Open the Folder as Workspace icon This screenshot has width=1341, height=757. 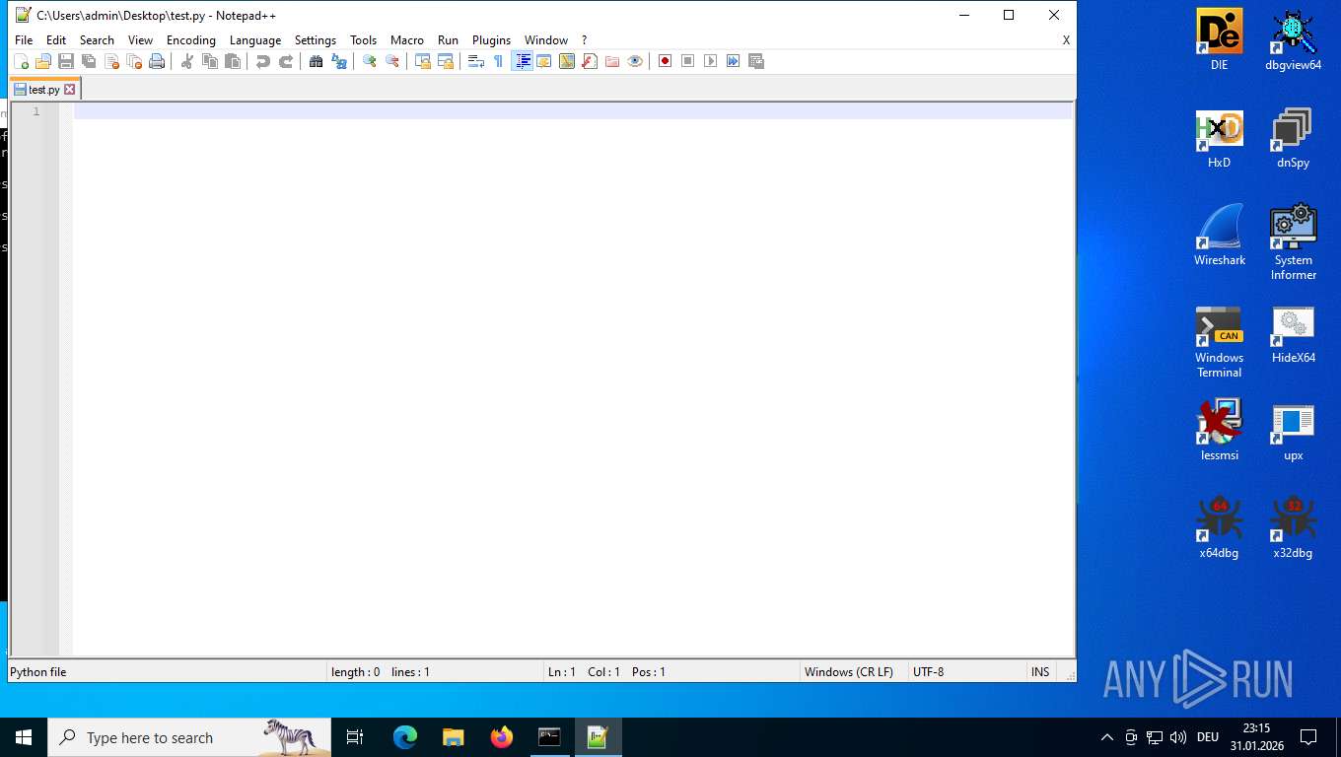click(x=612, y=61)
